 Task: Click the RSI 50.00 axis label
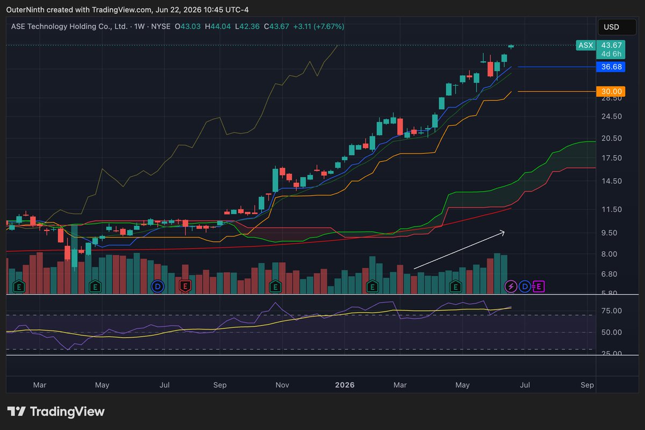pyautogui.click(x=612, y=332)
